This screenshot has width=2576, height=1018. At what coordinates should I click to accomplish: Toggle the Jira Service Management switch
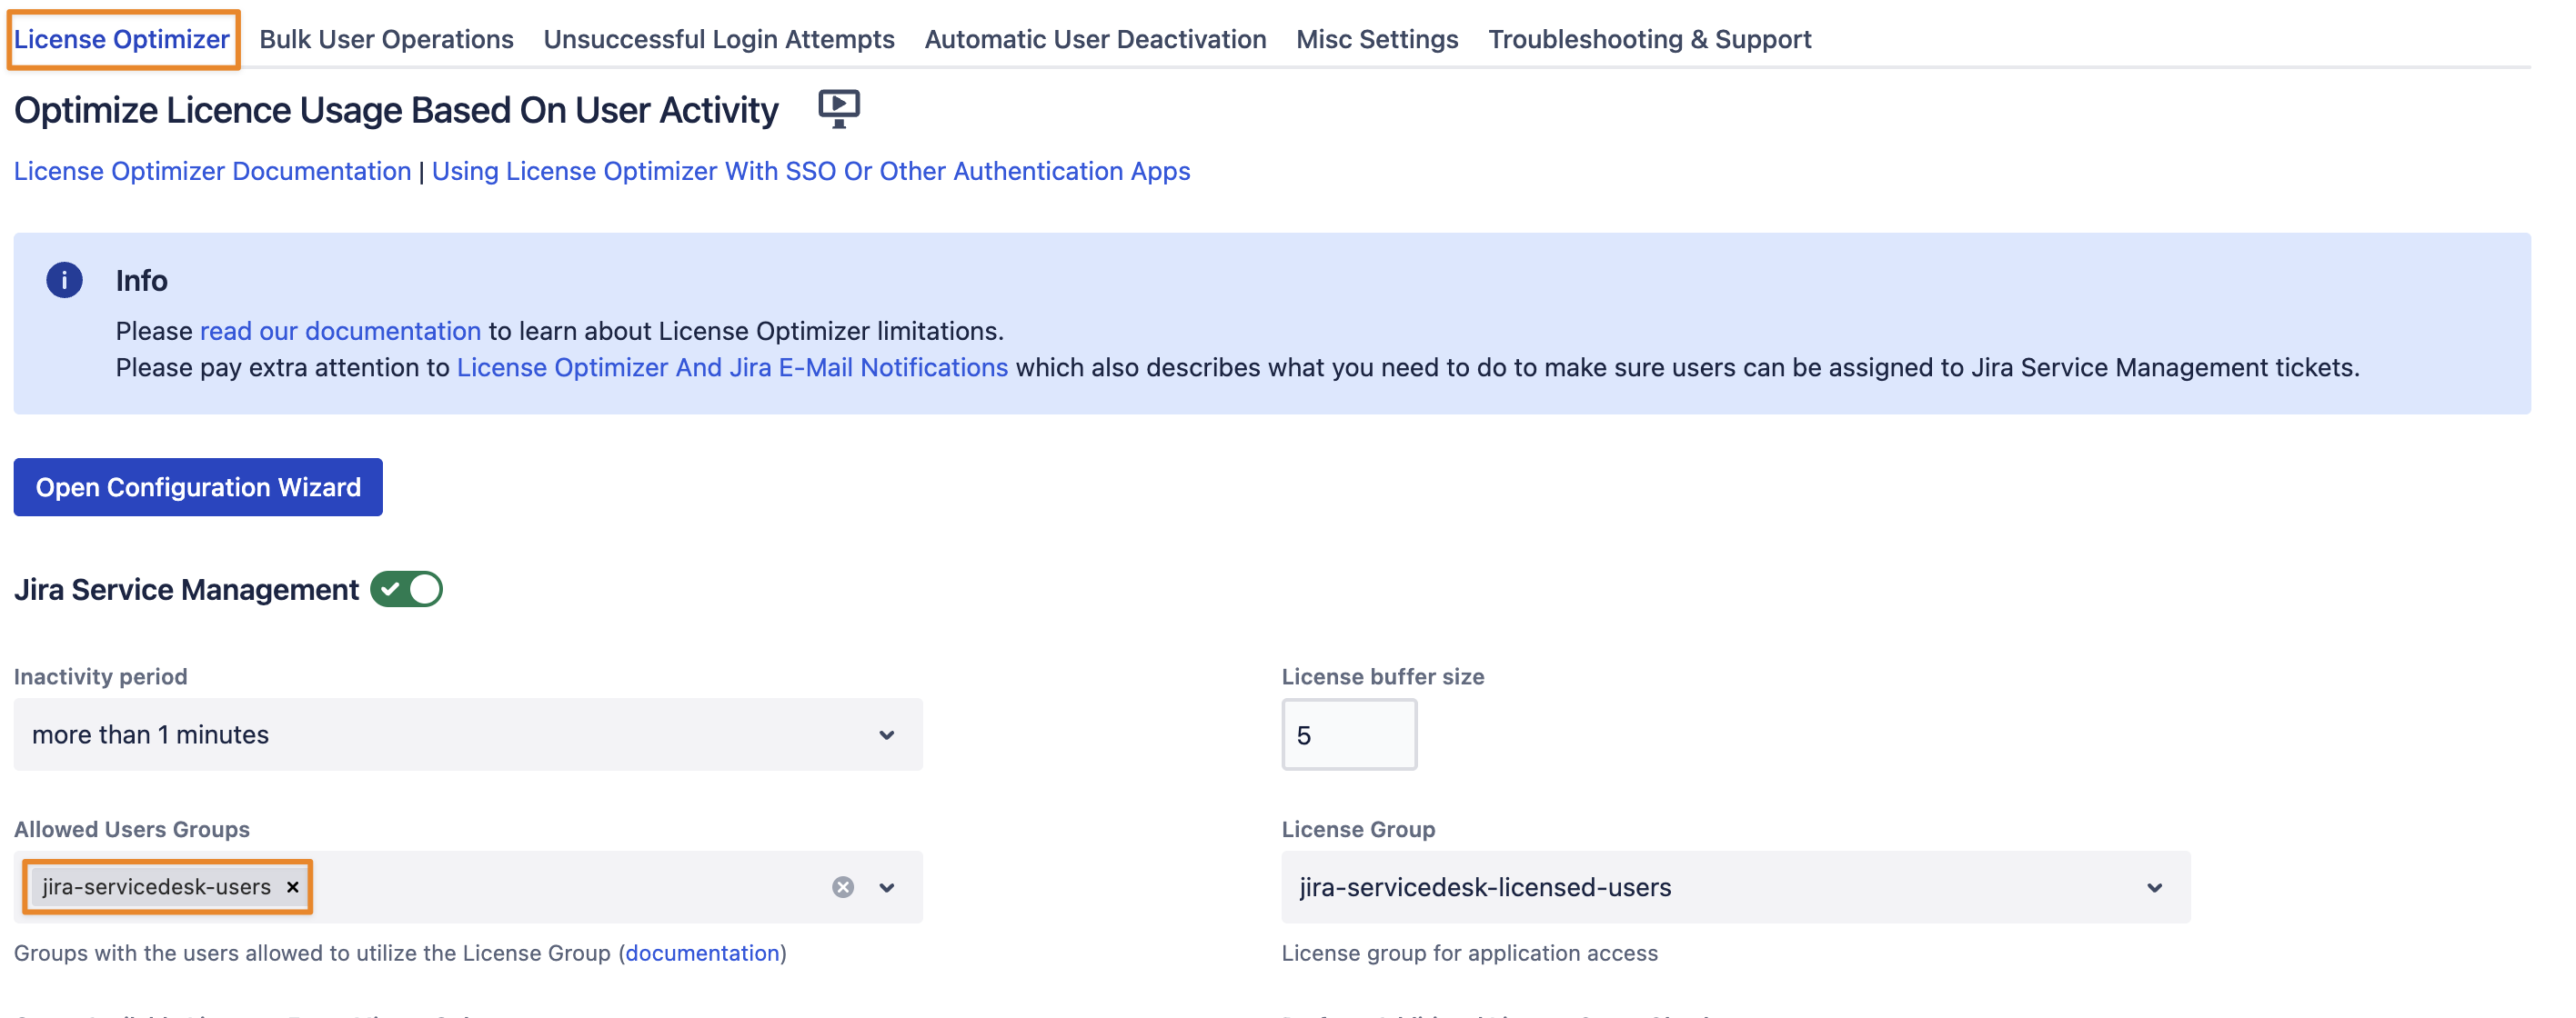coord(406,589)
